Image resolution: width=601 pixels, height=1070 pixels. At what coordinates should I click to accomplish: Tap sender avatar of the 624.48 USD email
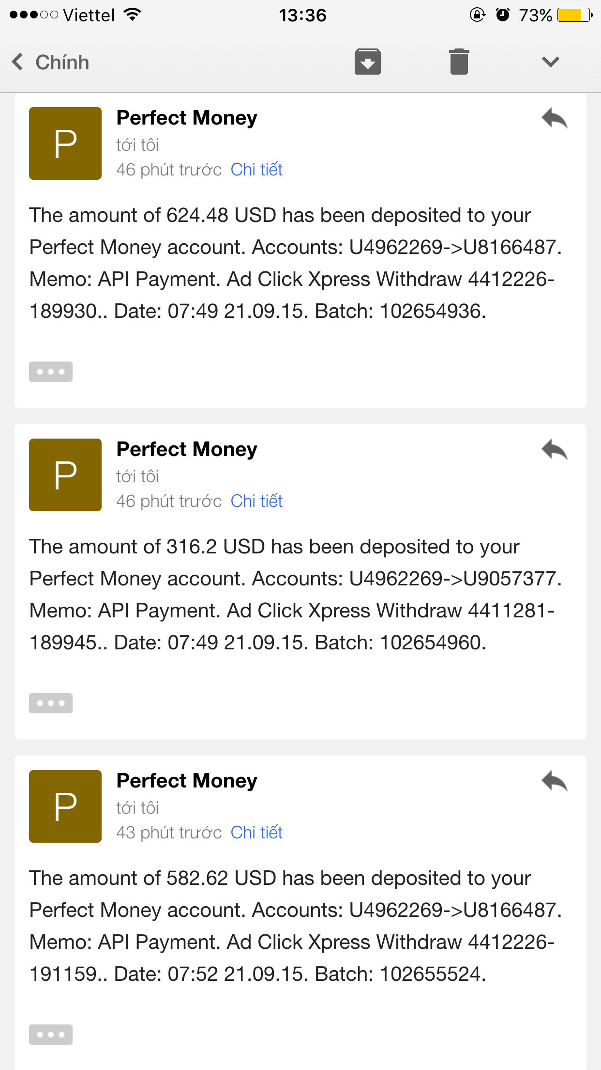65,143
